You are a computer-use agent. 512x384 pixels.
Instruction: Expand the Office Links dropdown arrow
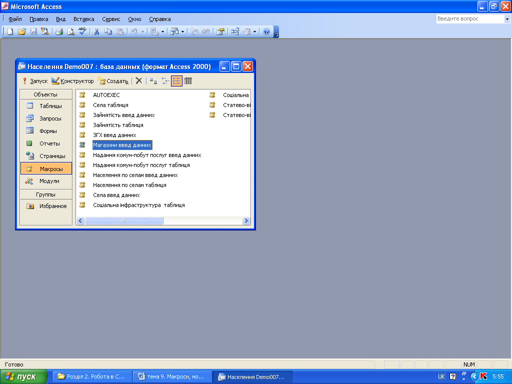coord(162,31)
